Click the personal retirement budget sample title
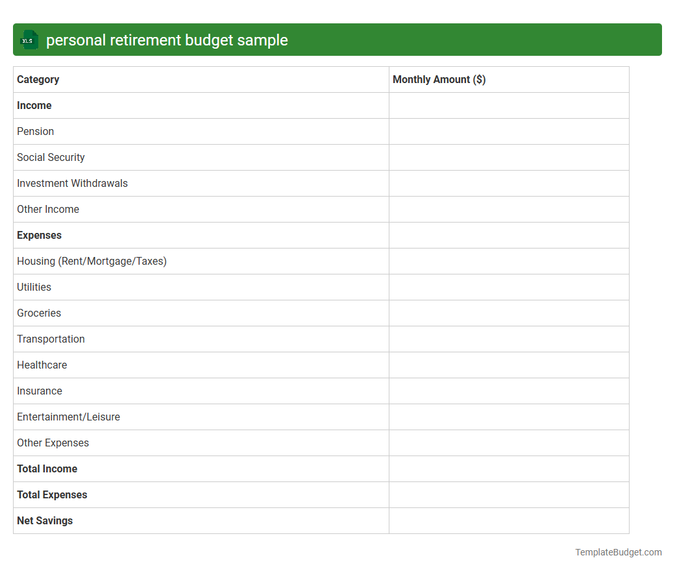 pyautogui.click(x=167, y=40)
